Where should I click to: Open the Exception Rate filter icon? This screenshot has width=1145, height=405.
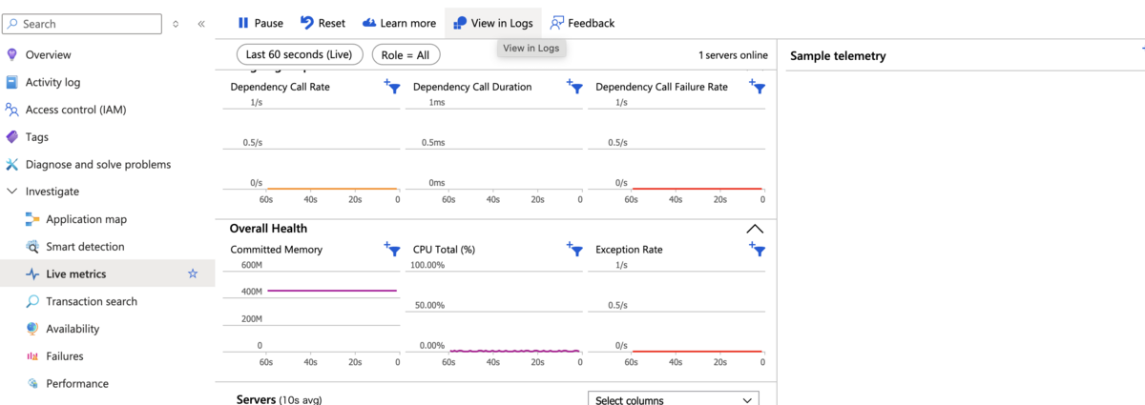point(758,250)
